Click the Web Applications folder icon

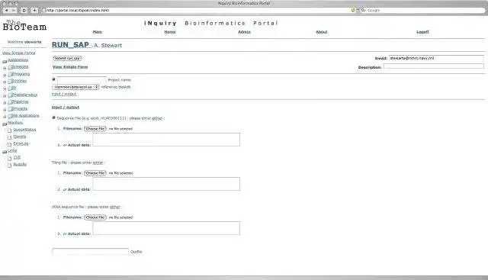(11, 116)
